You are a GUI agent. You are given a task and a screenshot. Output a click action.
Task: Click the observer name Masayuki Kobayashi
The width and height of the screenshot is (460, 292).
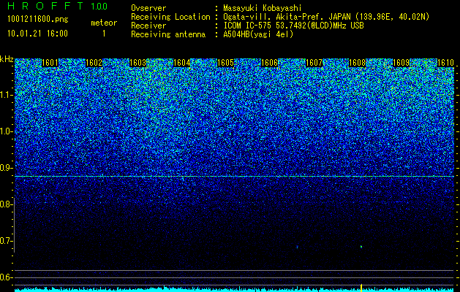[263, 8]
